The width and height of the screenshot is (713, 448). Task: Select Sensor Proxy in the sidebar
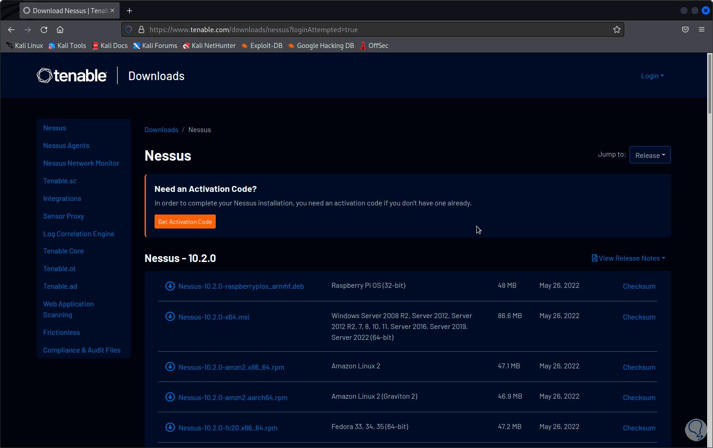63,216
